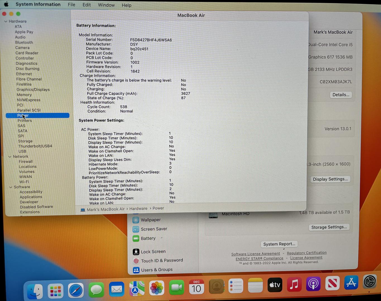This screenshot has width=381, height=301.
Task: Open App Store in Dock
Action: 351,282
